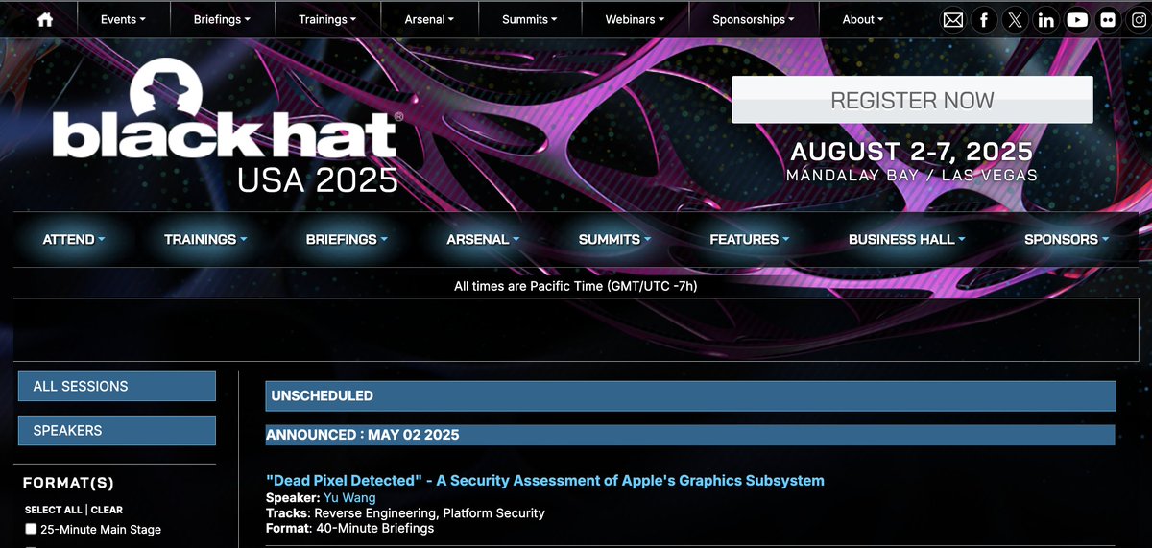Screen dimensions: 1152x548
Task: Click the 40-Minute Briefings format text
Action: (x=374, y=528)
